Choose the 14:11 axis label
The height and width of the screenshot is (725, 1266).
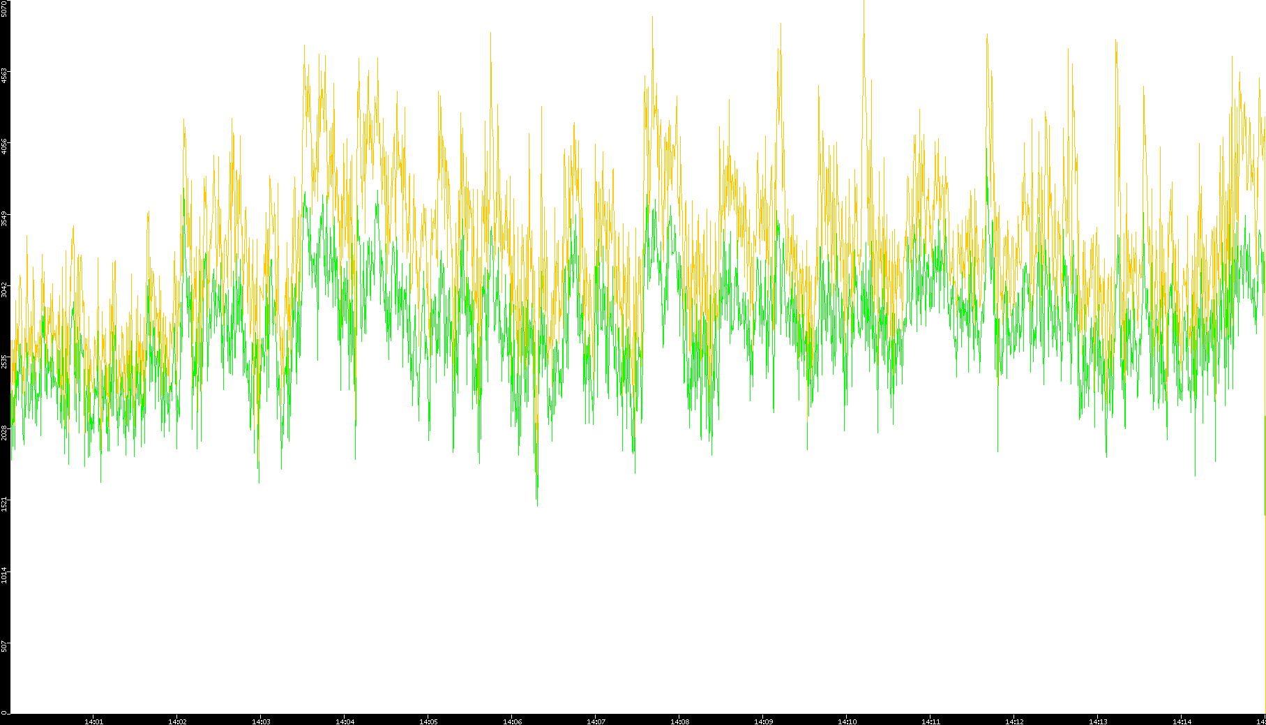[x=930, y=722]
